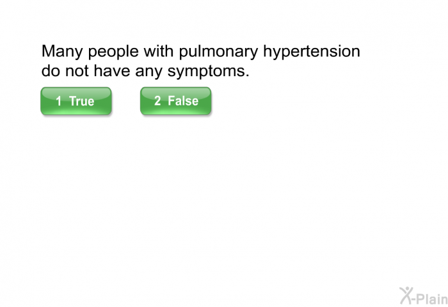Pick option 2 for the quiz question
Screen dimensions: 448x307
tap(176, 101)
